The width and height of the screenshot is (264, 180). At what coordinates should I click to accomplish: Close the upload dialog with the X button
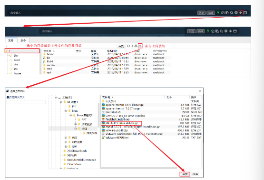coord(200,91)
